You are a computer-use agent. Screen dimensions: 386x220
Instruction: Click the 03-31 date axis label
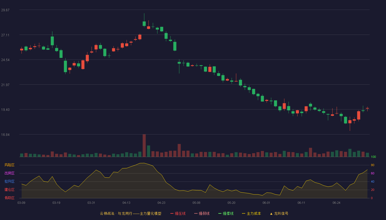(91, 203)
